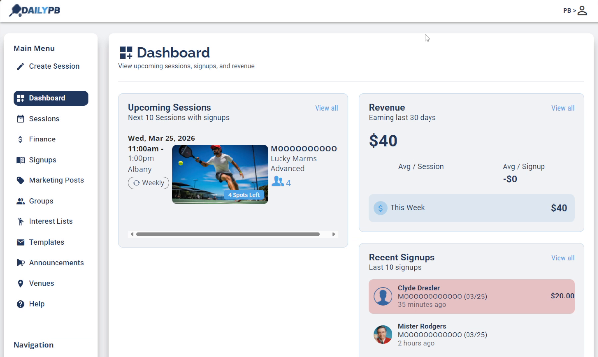Click the 4 Spots Left badge
The width and height of the screenshot is (598, 357).
[x=244, y=195]
